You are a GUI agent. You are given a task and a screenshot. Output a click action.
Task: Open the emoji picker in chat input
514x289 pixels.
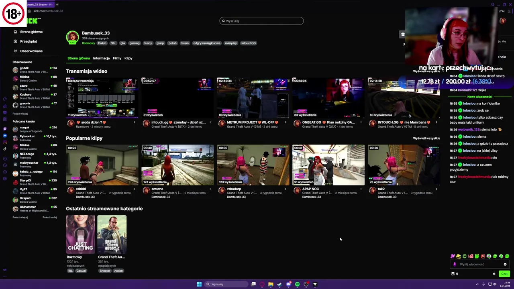[505, 265]
